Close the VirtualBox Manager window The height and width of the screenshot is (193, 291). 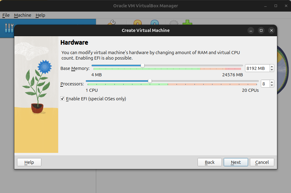click(286, 6)
